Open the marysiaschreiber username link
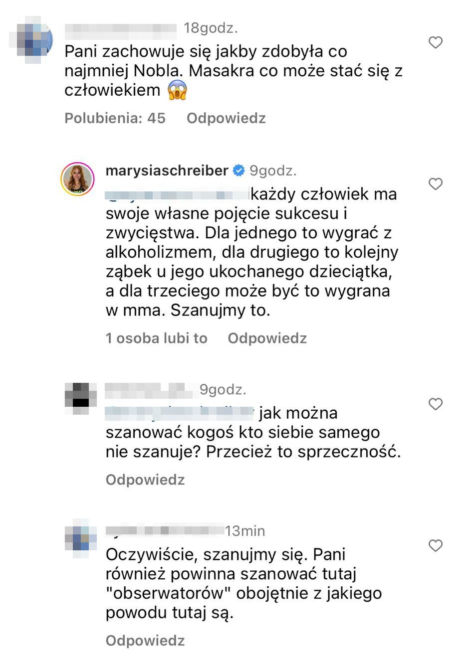Viewport: 472px width, 658px height. point(167,170)
